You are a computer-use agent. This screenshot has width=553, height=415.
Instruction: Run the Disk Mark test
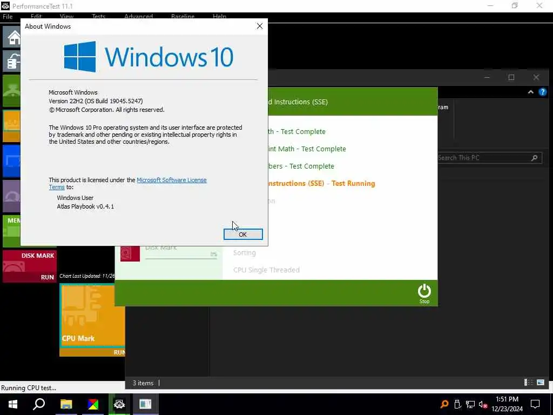(48, 277)
